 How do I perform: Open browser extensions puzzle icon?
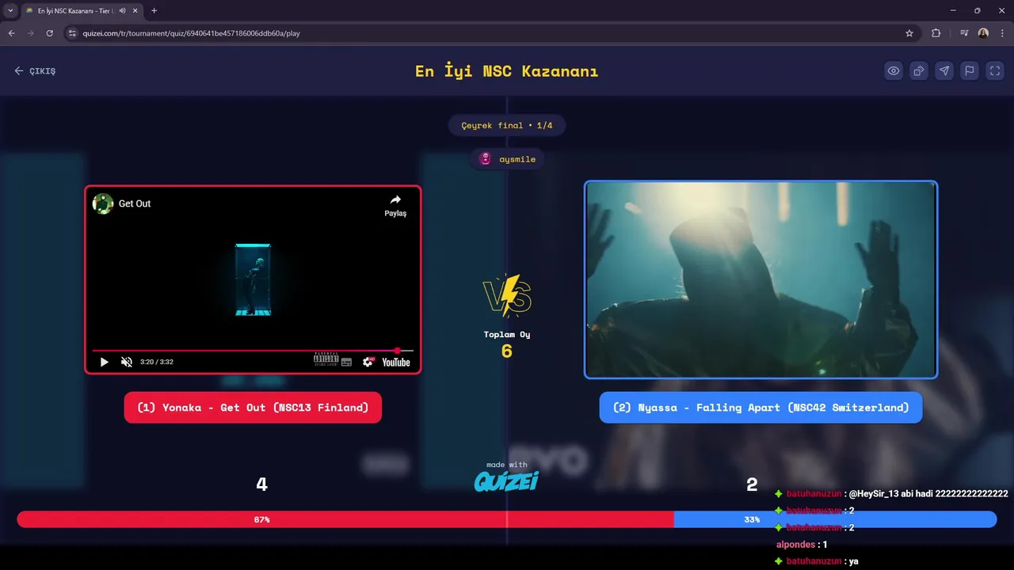pyautogui.click(x=936, y=33)
